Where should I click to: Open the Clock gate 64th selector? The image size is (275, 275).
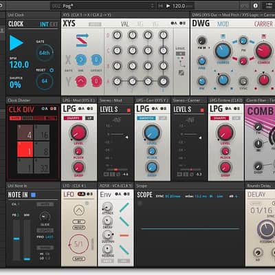45,53
